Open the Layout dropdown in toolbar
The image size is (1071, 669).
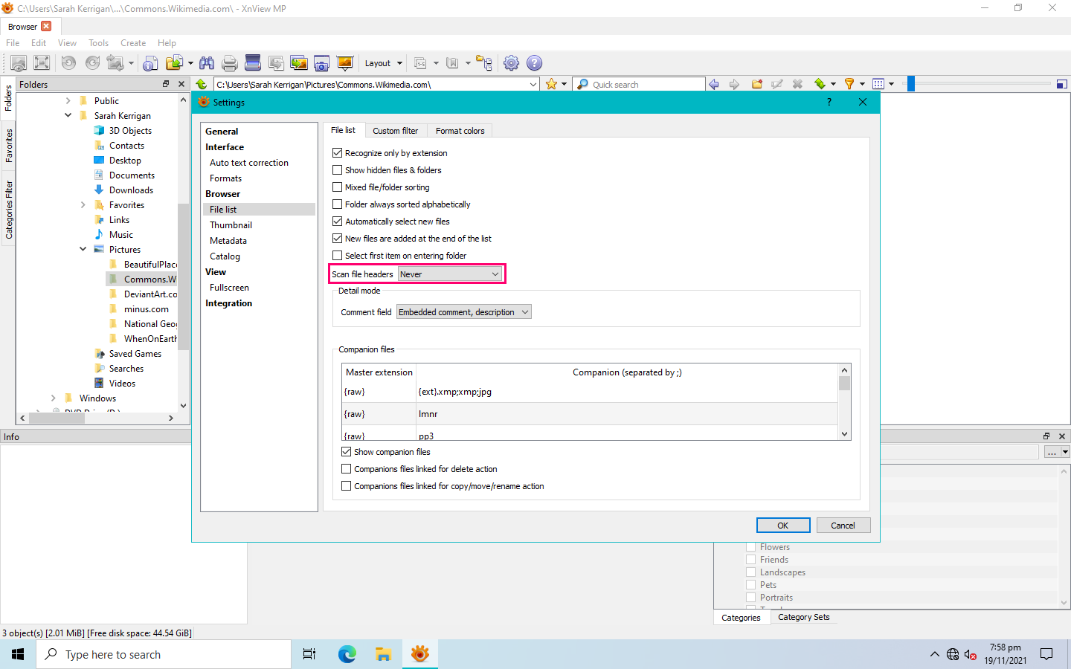point(383,63)
